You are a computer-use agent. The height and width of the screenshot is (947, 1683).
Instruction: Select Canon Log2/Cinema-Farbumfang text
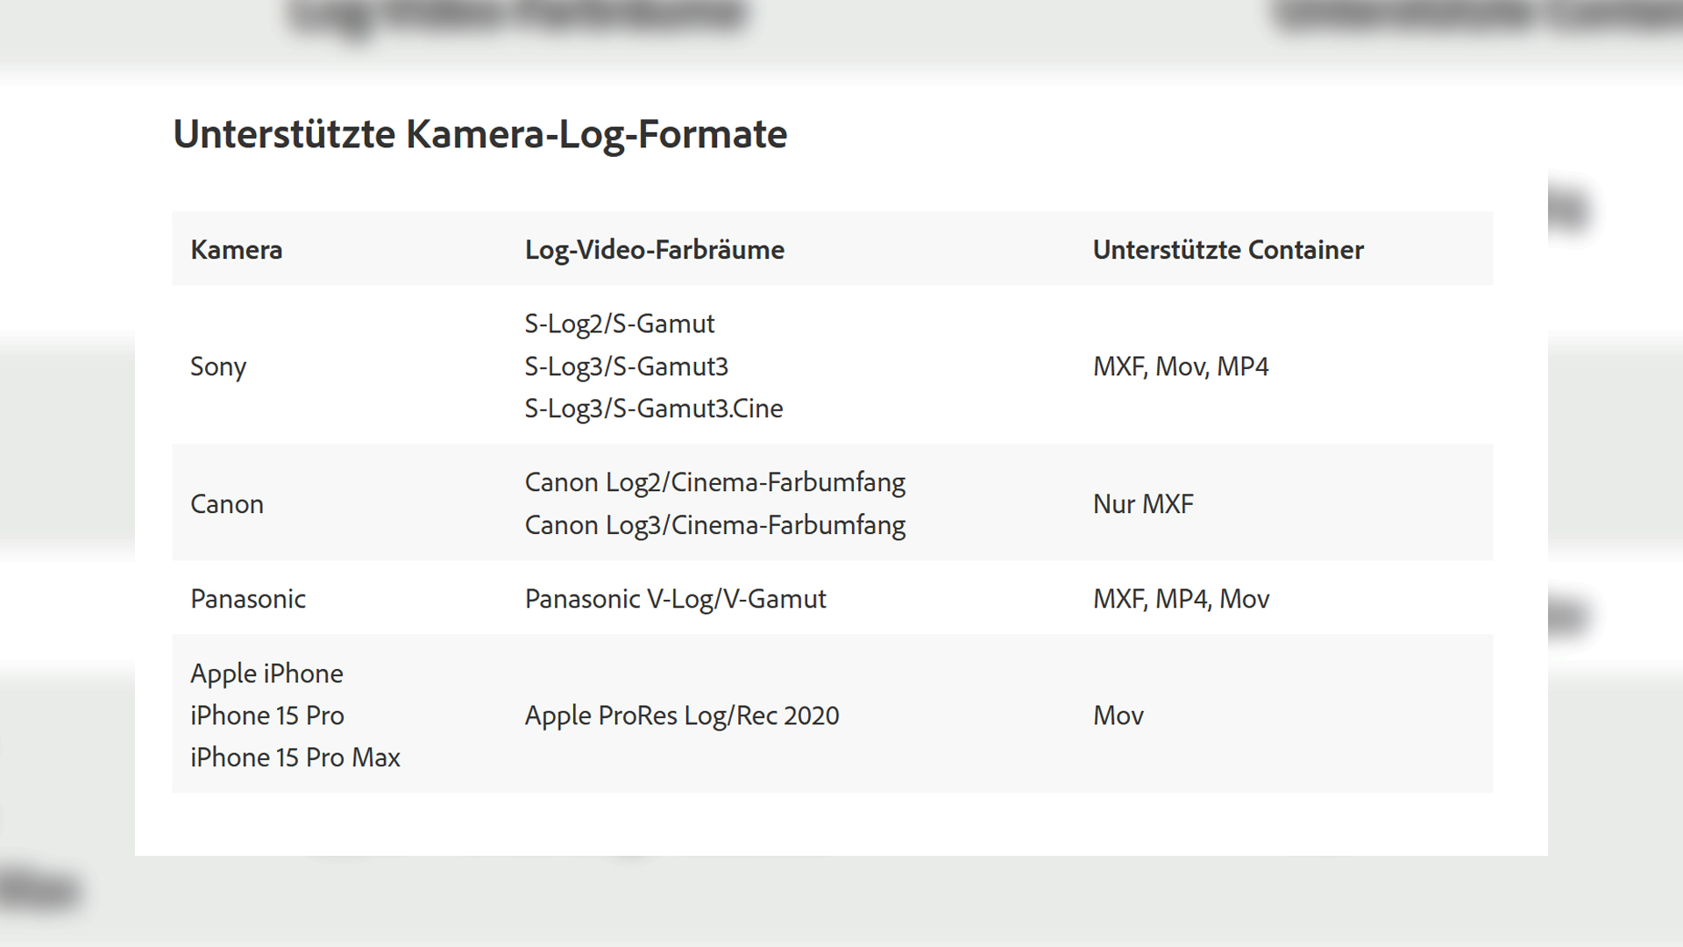[714, 482]
